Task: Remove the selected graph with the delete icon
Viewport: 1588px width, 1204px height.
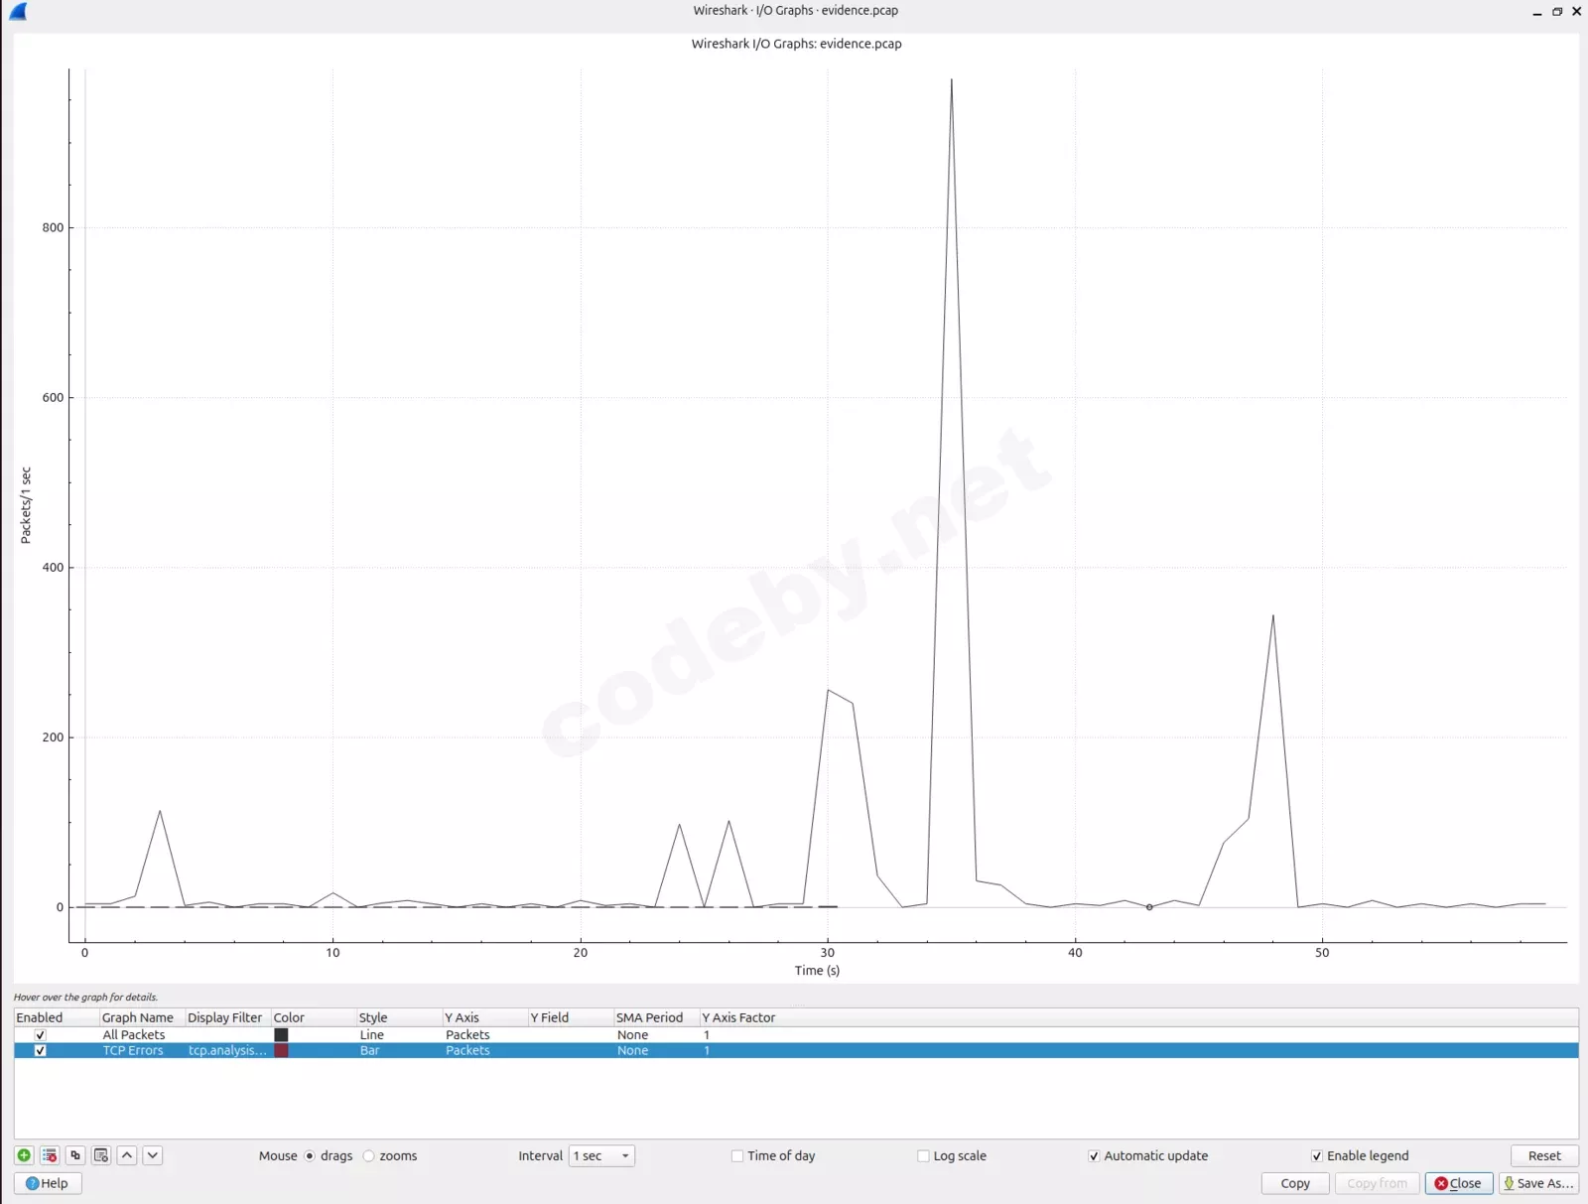Action: 50,1155
